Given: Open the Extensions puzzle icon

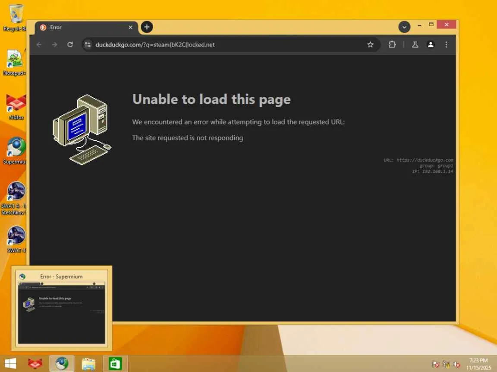Looking at the screenshot, I should tap(392, 45).
